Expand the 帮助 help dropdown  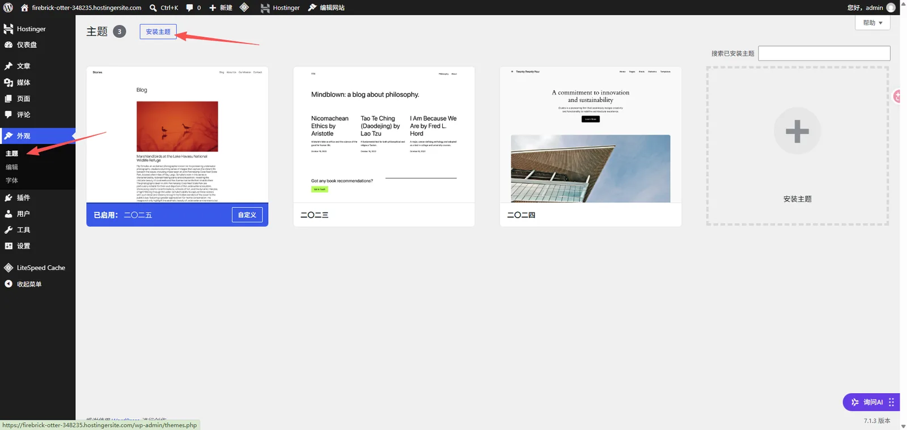872,23
